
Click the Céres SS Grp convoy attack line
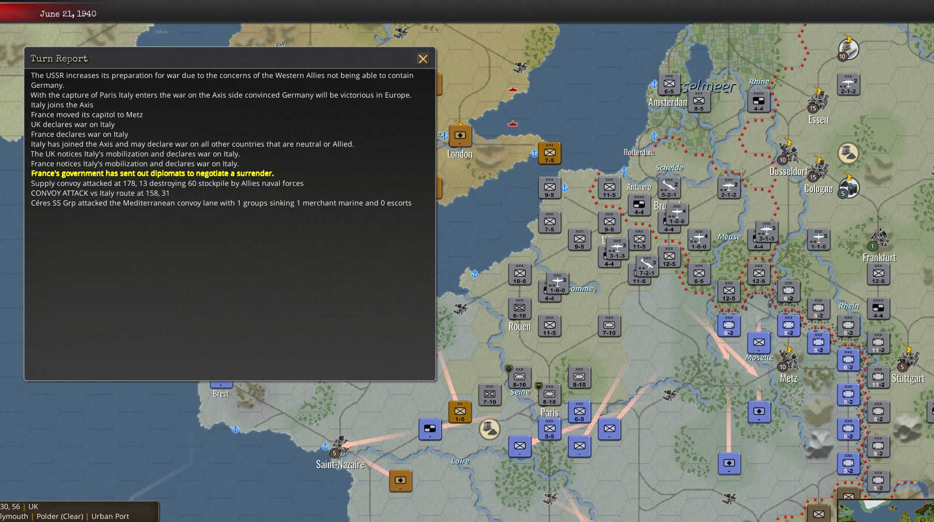[x=221, y=203]
